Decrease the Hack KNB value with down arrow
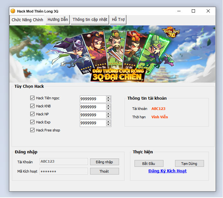 click(108, 109)
